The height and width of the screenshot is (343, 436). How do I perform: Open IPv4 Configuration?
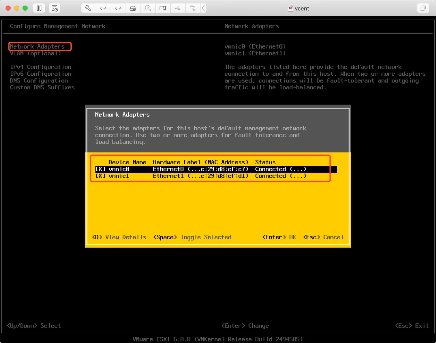[41, 67]
